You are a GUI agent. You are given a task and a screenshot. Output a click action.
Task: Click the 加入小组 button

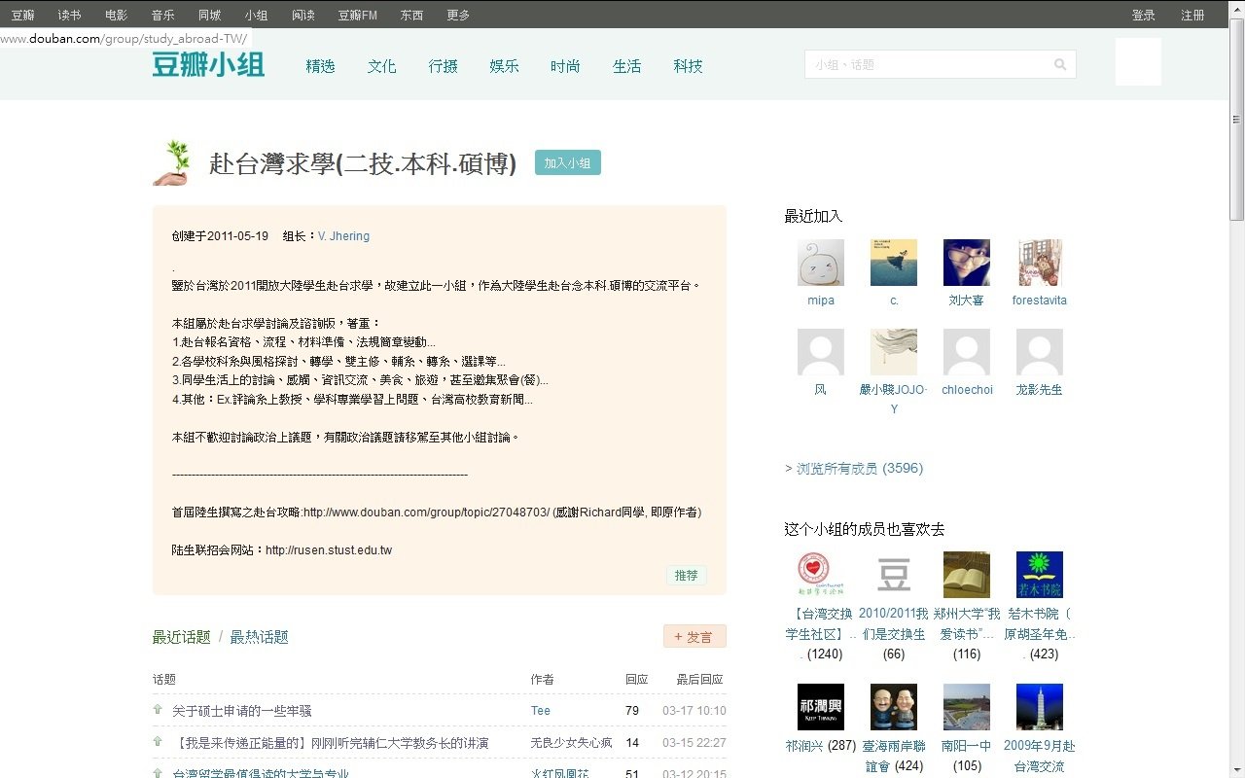pyautogui.click(x=567, y=162)
